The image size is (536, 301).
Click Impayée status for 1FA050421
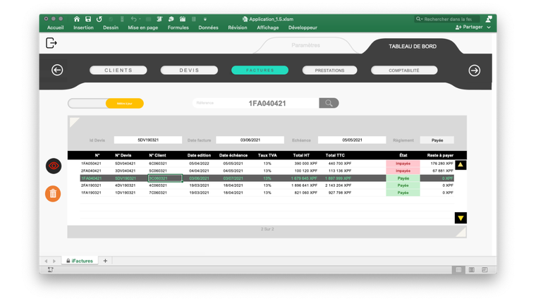pyautogui.click(x=403, y=164)
